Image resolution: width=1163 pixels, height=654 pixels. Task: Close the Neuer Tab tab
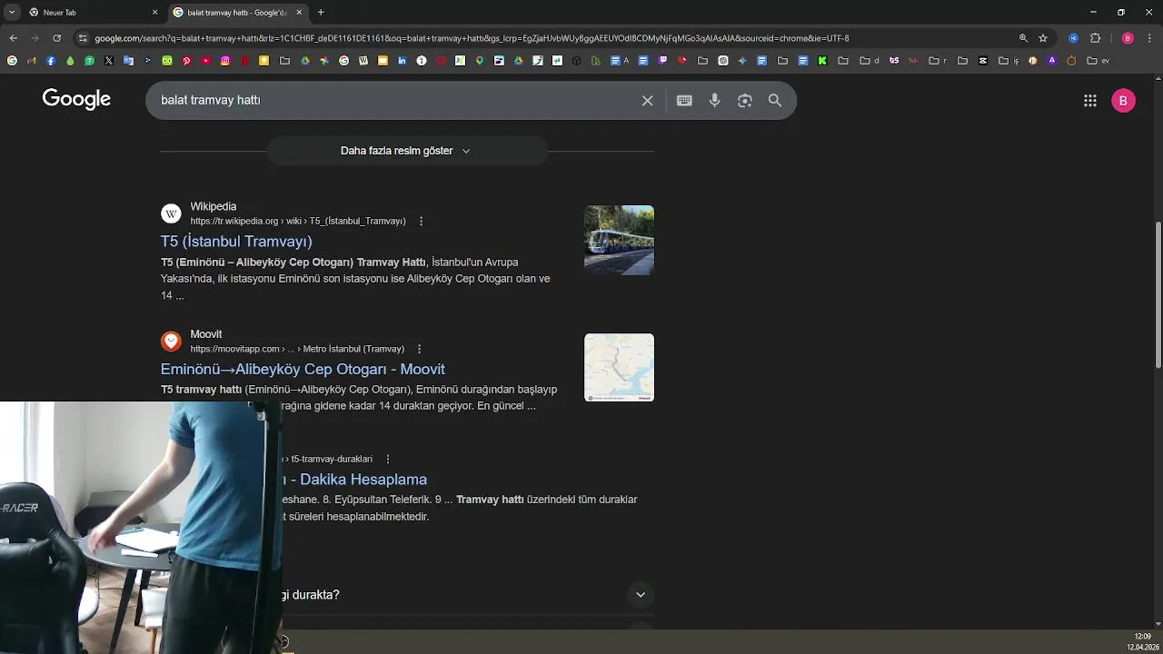154,12
